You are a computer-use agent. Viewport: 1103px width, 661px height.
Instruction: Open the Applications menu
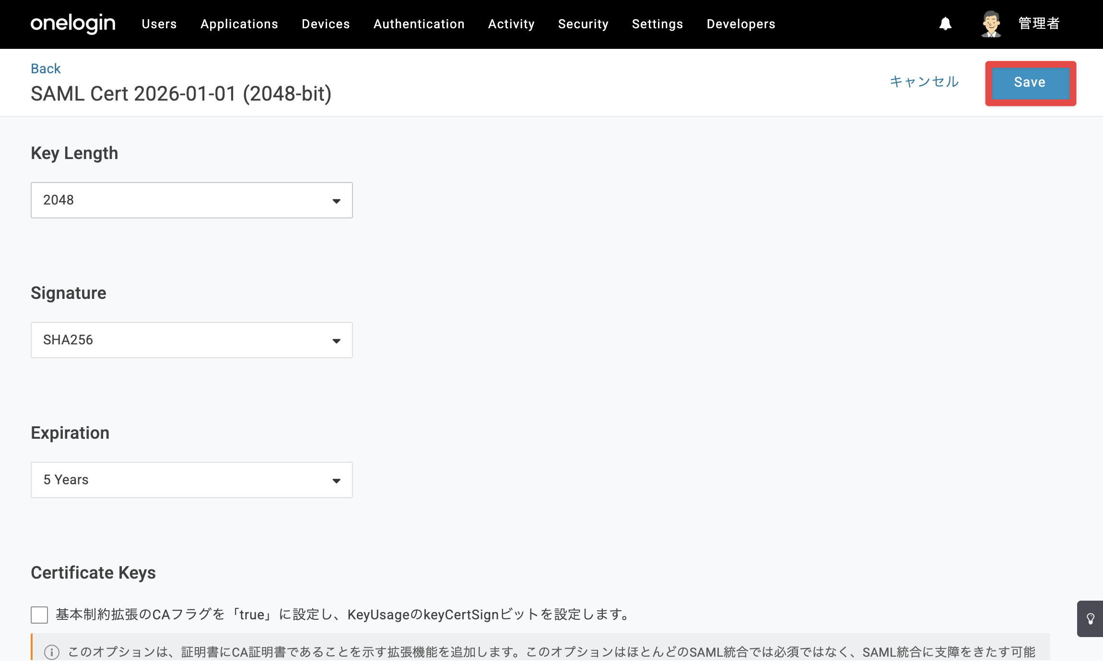pos(239,24)
